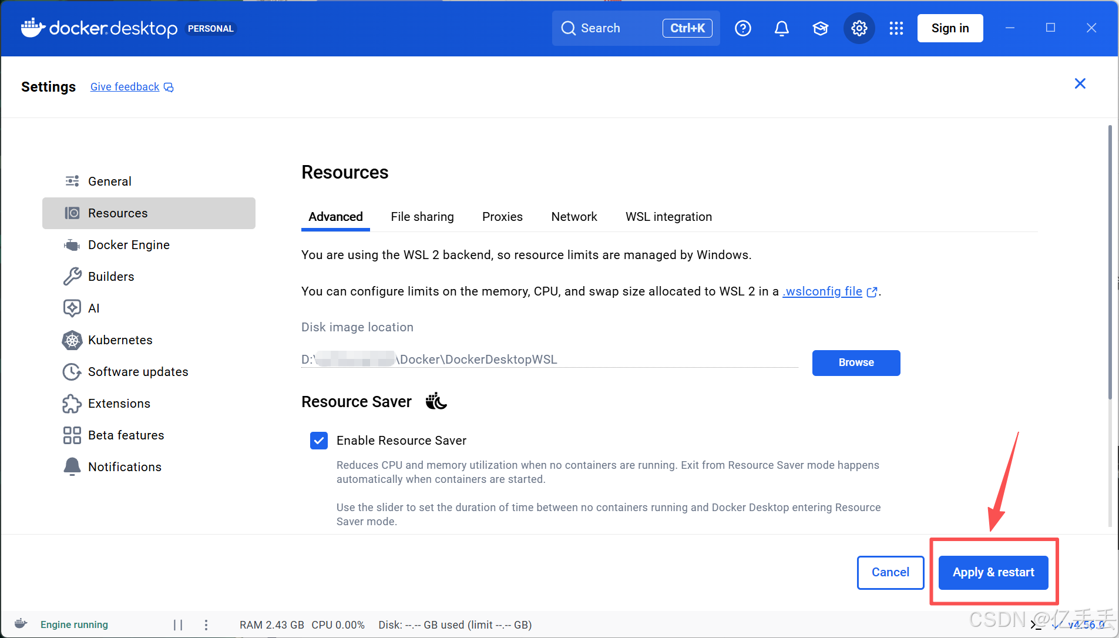Click the Notifications bell sidebar icon
The image size is (1119, 638).
click(72, 466)
